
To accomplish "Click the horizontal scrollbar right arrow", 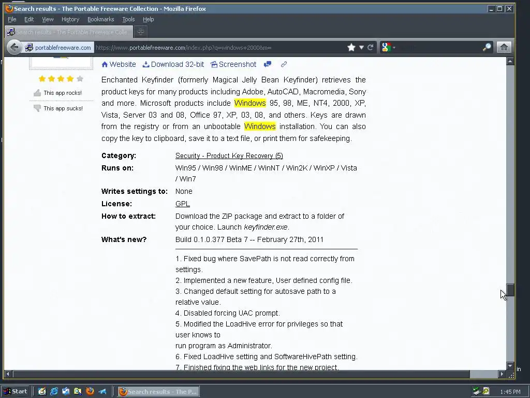I will [x=502, y=374].
